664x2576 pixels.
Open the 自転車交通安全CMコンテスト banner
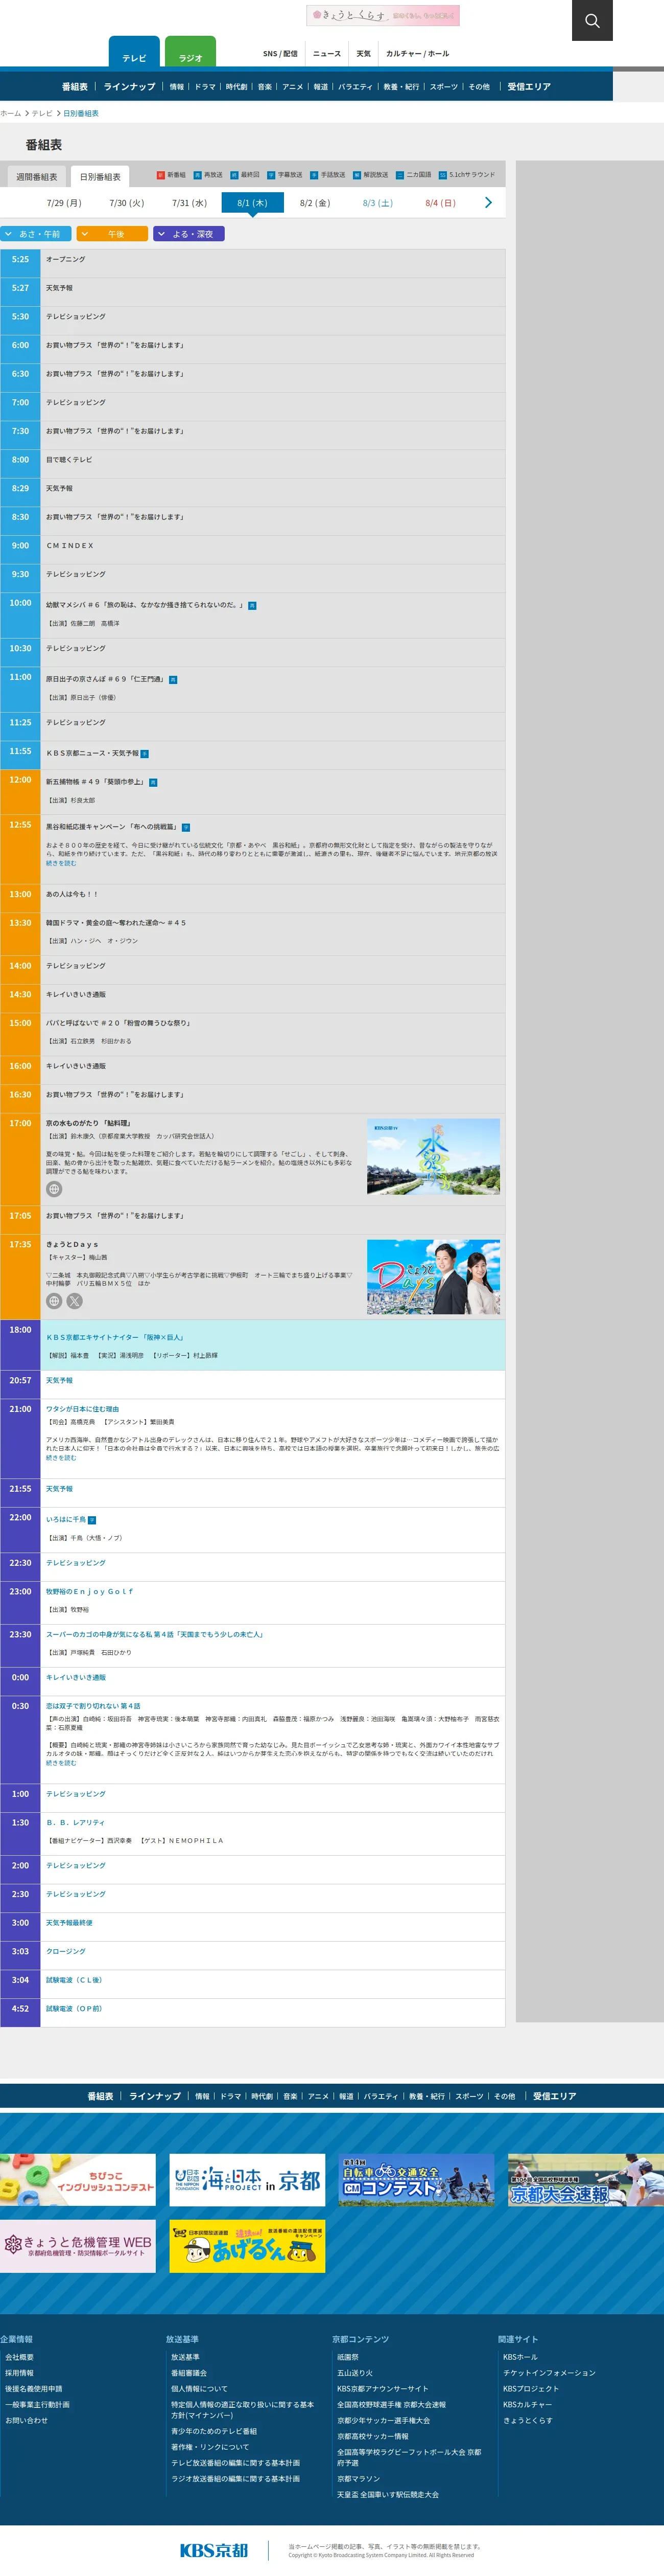tap(416, 2180)
